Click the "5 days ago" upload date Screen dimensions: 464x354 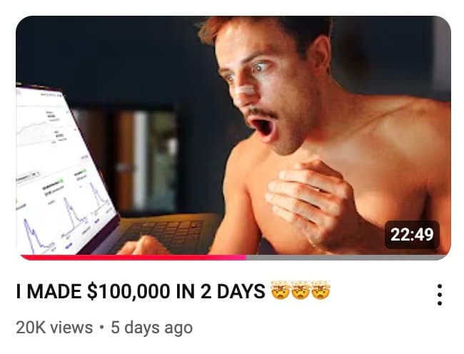(x=152, y=328)
